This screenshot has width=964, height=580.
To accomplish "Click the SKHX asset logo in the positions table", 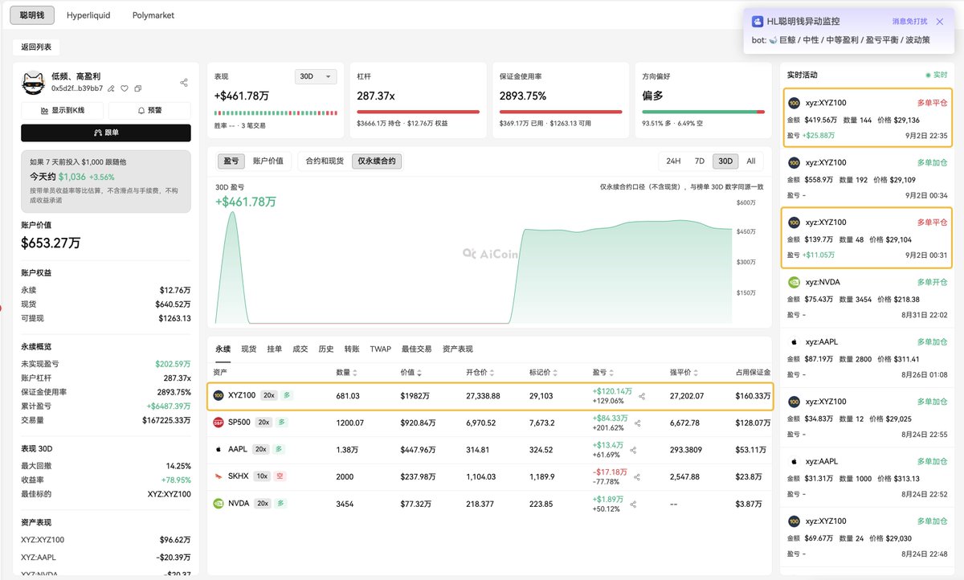I will coord(219,476).
